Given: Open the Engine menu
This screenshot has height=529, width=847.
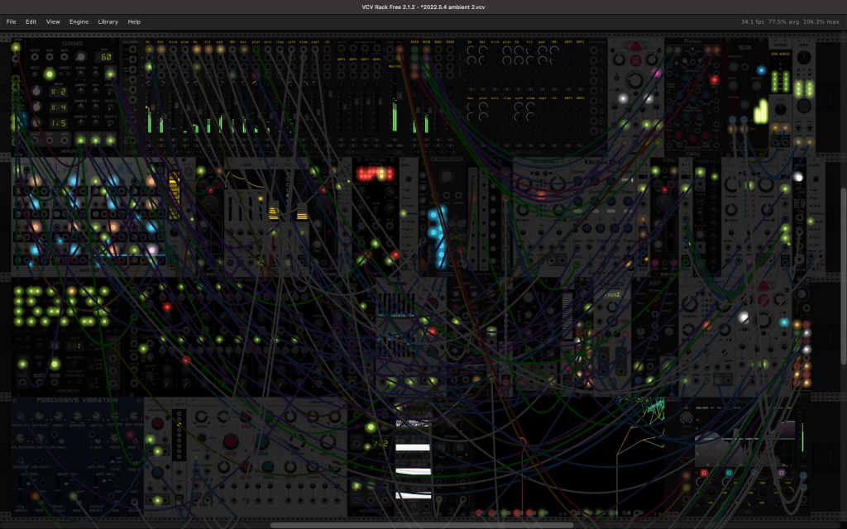Looking at the screenshot, I should 79,21.
